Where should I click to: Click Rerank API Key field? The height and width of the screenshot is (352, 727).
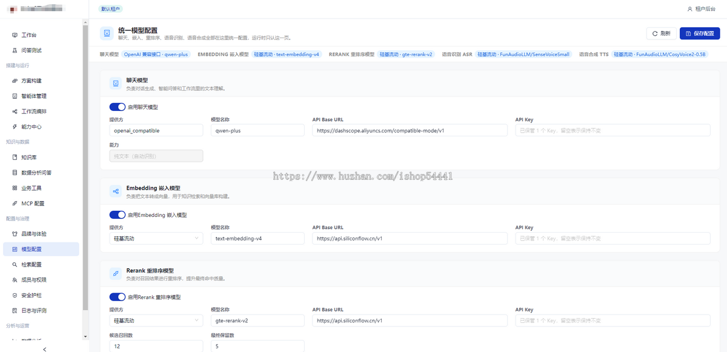[x=613, y=320]
